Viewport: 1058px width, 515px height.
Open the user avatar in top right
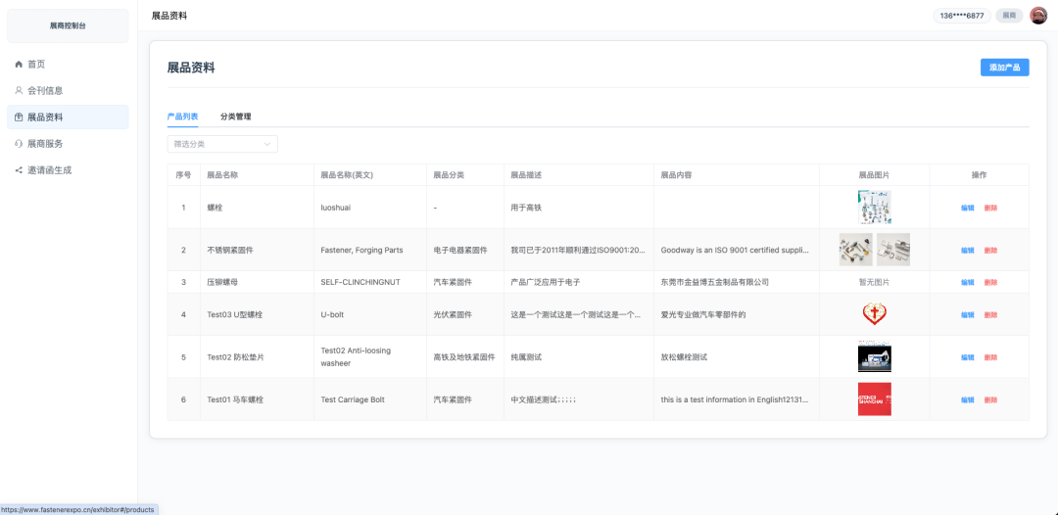coord(1038,16)
